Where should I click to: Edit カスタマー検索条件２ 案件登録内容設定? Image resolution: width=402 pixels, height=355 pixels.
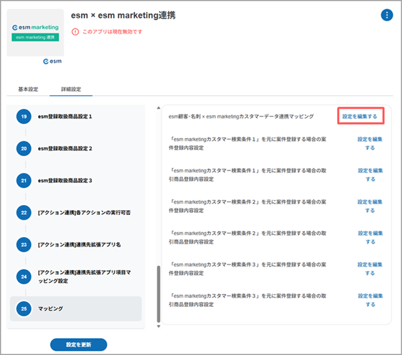(x=371, y=206)
